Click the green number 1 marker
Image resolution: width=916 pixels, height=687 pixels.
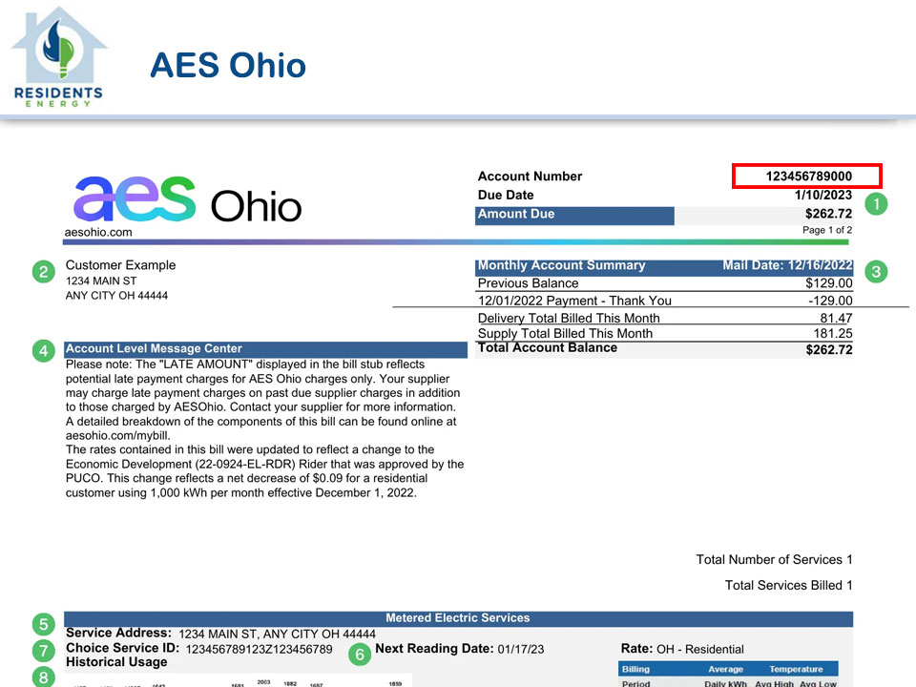(875, 203)
